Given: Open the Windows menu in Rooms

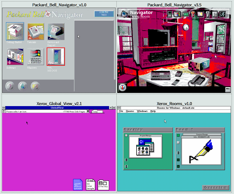Looking at the screenshot, I should tap(142, 111).
